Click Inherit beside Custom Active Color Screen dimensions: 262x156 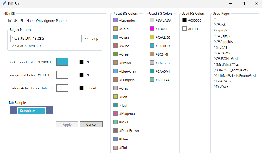(x=91, y=88)
